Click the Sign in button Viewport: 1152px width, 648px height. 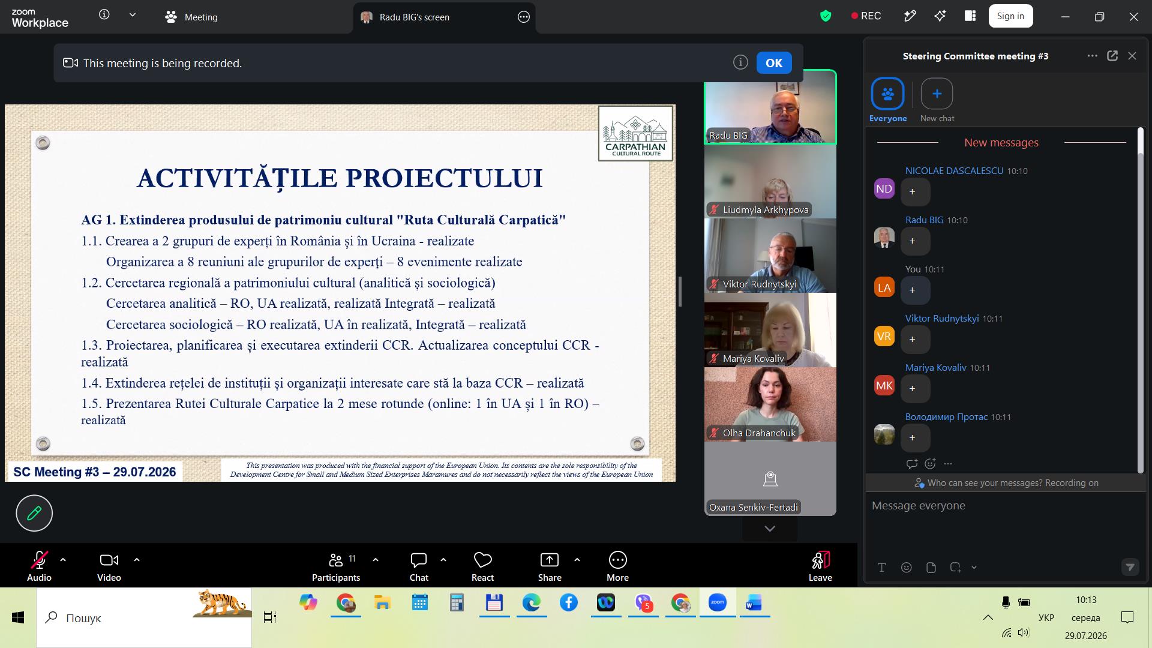1010,16
